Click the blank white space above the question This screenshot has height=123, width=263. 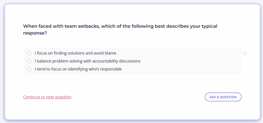click(x=128, y=13)
